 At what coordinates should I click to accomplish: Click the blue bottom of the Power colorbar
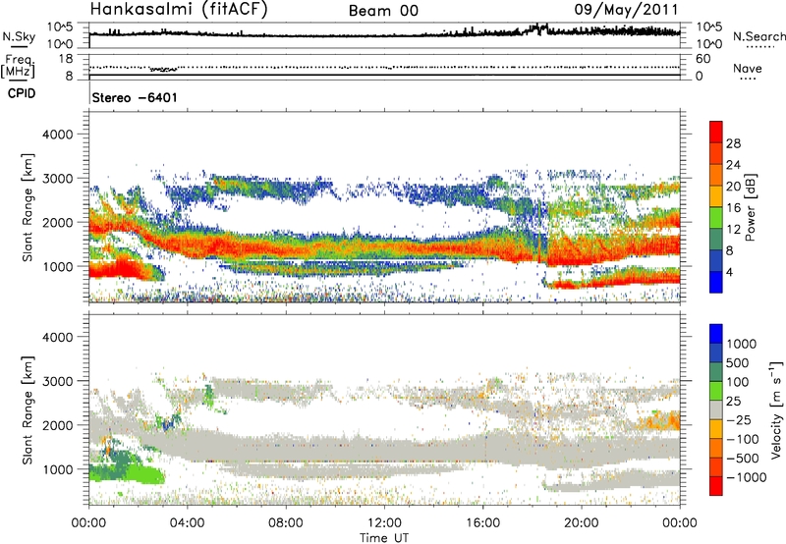click(x=716, y=282)
